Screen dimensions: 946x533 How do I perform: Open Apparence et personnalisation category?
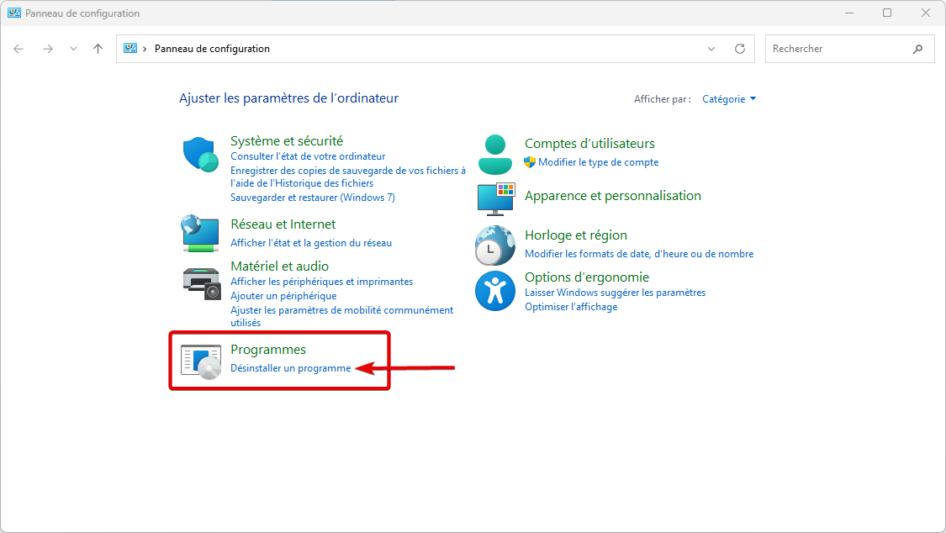coord(613,196)
